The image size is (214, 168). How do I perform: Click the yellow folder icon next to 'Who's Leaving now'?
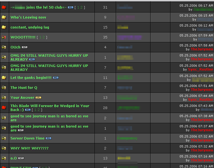pyautogui.click(x=4, y=17)
